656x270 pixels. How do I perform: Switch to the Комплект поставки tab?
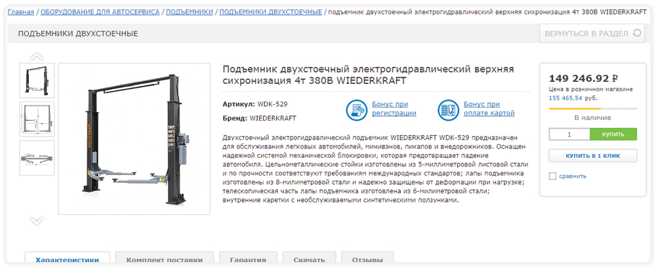(x=164, y=260)
